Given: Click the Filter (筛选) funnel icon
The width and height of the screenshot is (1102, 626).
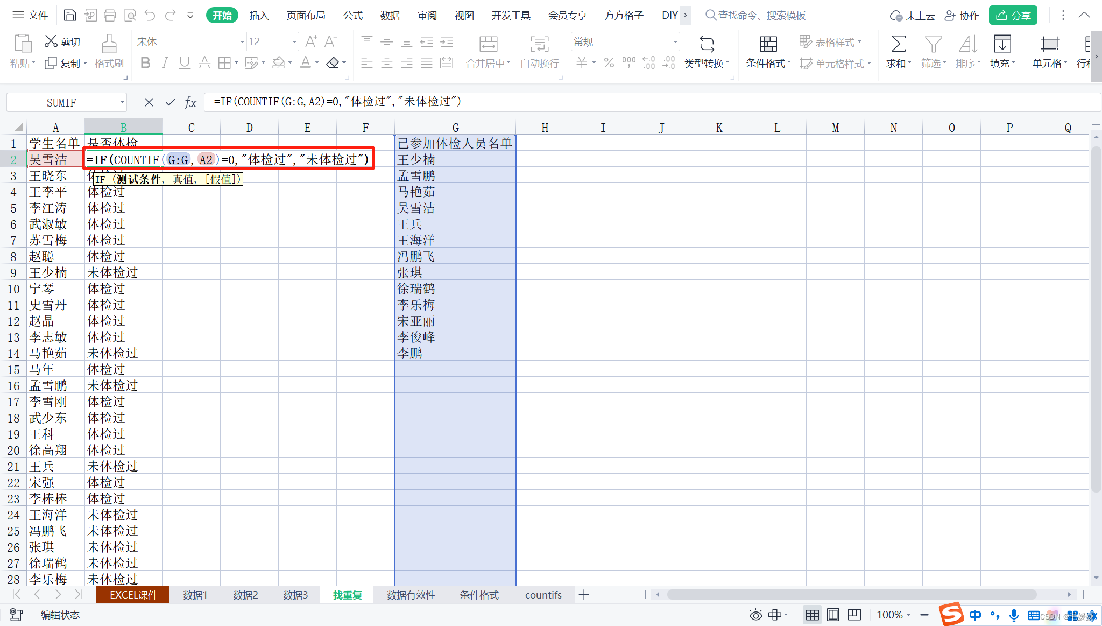Looking at the screenshot, I should 933,44.
